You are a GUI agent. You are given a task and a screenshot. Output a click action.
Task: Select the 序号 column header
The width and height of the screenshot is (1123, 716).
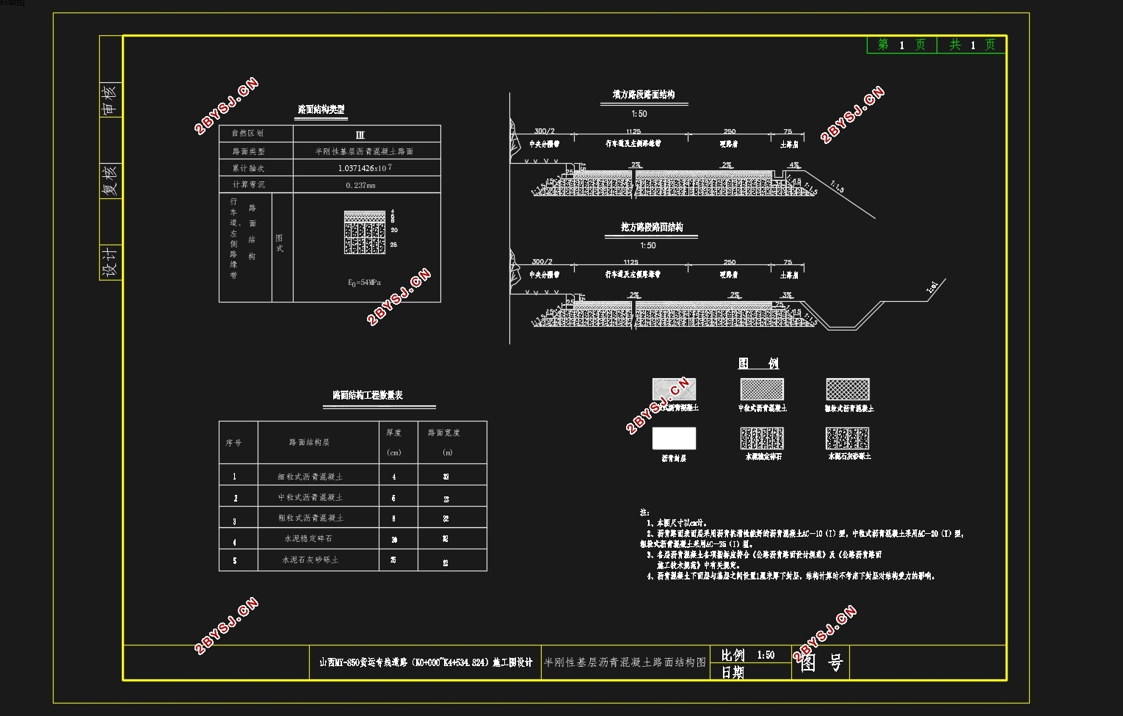(x=233, y=443)
